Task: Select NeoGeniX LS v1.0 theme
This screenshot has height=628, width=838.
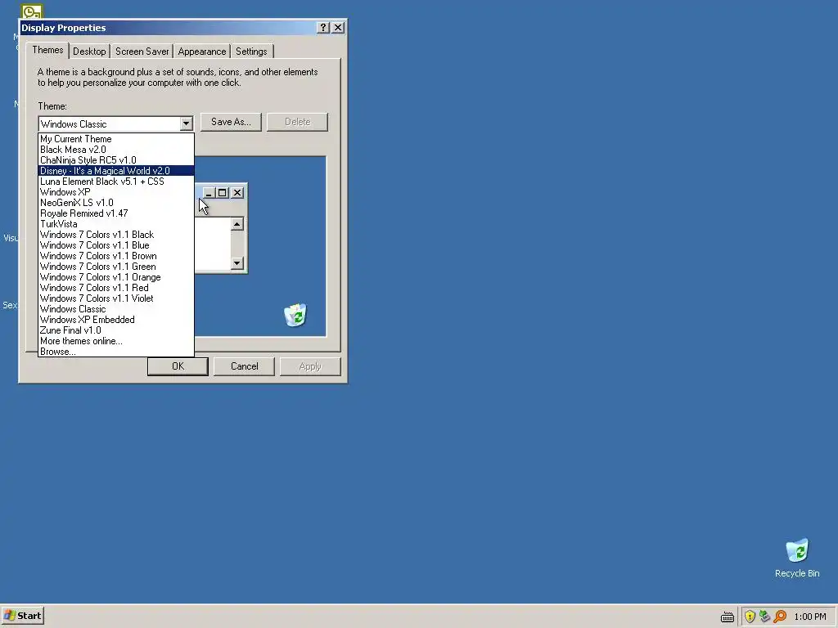Action: pyautogui.click(x=116, y=203)
